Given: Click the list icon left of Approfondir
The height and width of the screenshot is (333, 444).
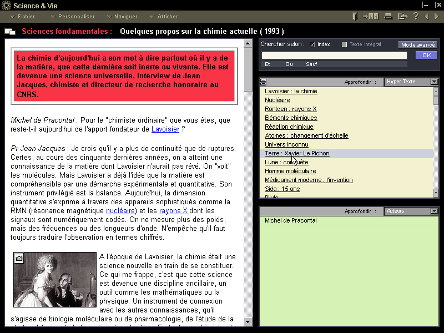Looking at the screenshot, I should 263,82.
